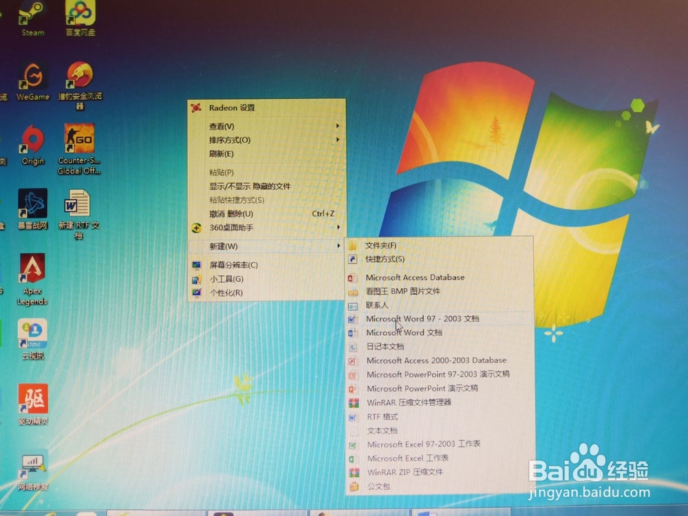
Task: Open the 云视讯 desktop shortcut
Action: coord(32,338)
